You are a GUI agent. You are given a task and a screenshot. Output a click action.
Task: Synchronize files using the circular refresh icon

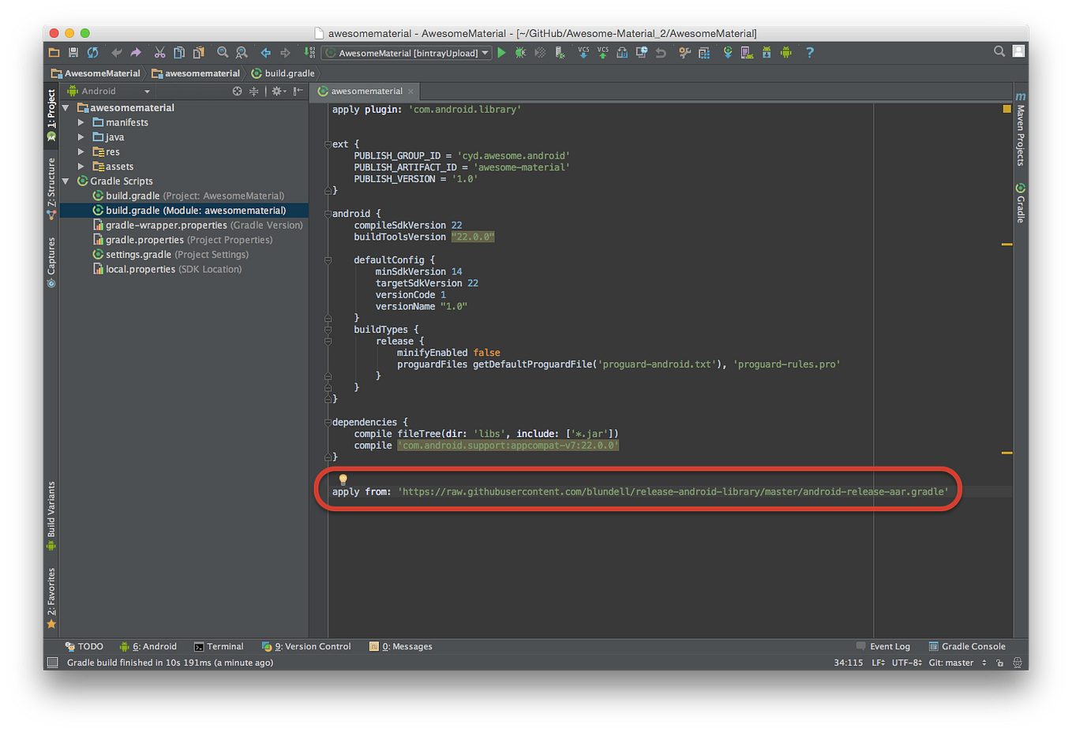pos(92,52)
